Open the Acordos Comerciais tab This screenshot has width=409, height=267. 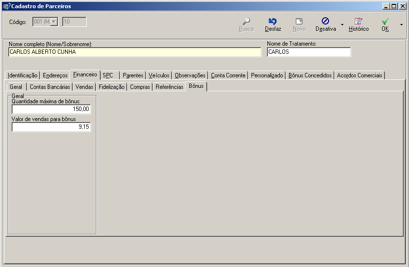(359, 75)
